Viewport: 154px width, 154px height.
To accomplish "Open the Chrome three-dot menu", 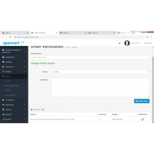I will [x=151, y=37].
